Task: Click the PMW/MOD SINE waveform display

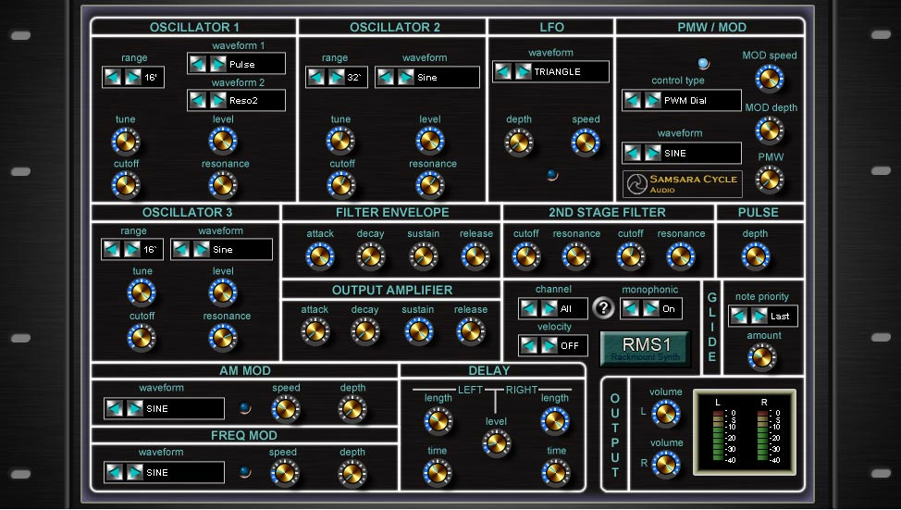Action: point(682,153)
